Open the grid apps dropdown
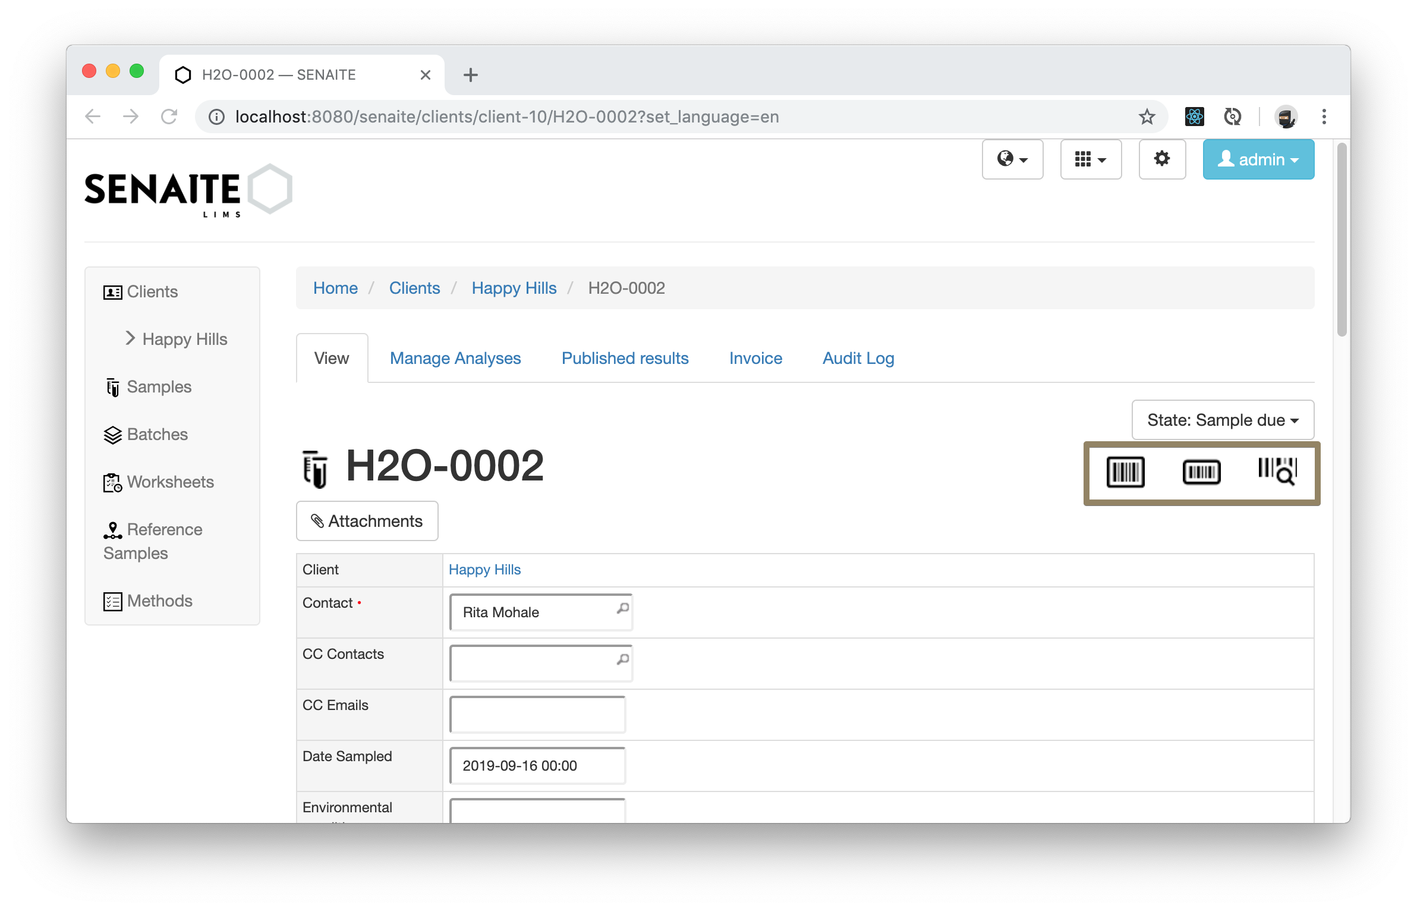This screenshot has height=911, width=1417. click(x=1090, y=159)
